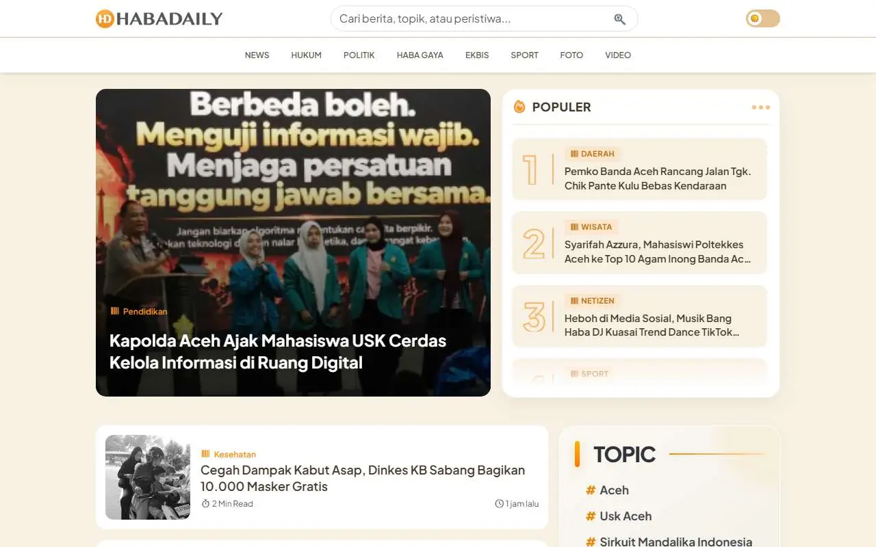The image size is (876, 547).
Task: Click the 2 Min Read timer icon
Action: pyautogui.click(x=205, y=504)
